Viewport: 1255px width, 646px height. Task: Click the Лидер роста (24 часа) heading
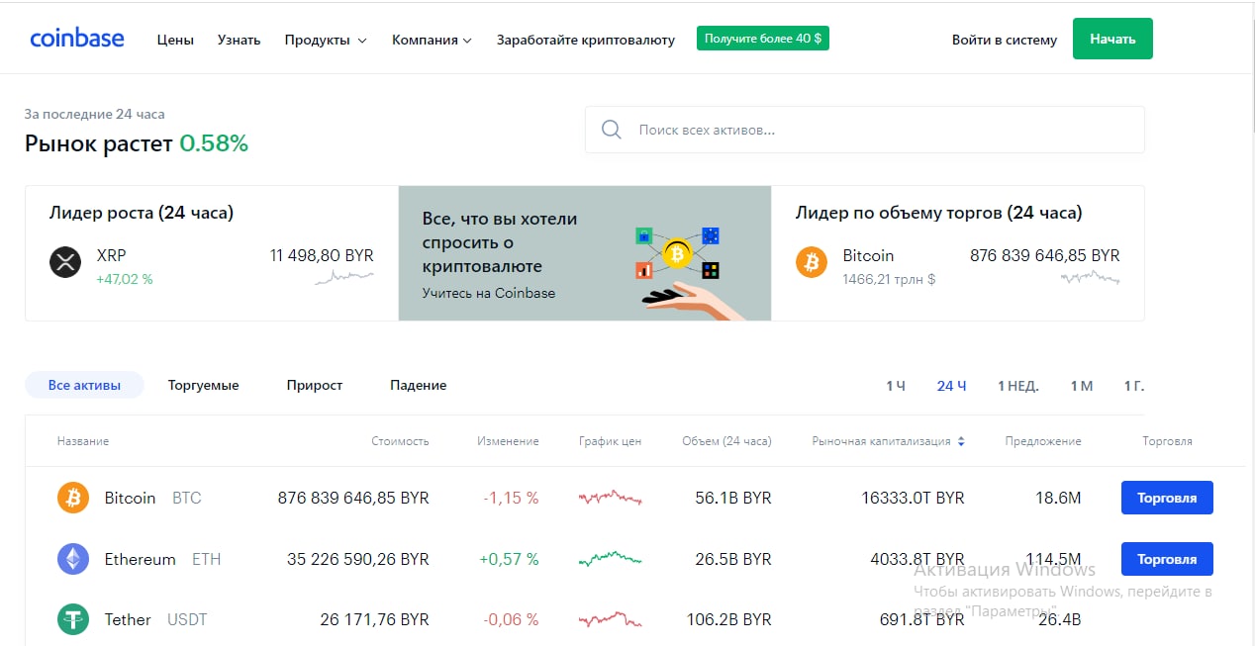[x=142, y=213]
